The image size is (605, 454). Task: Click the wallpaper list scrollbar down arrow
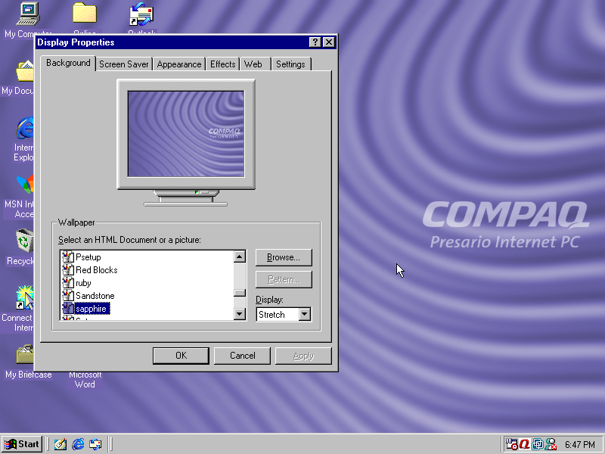(240, 315)
